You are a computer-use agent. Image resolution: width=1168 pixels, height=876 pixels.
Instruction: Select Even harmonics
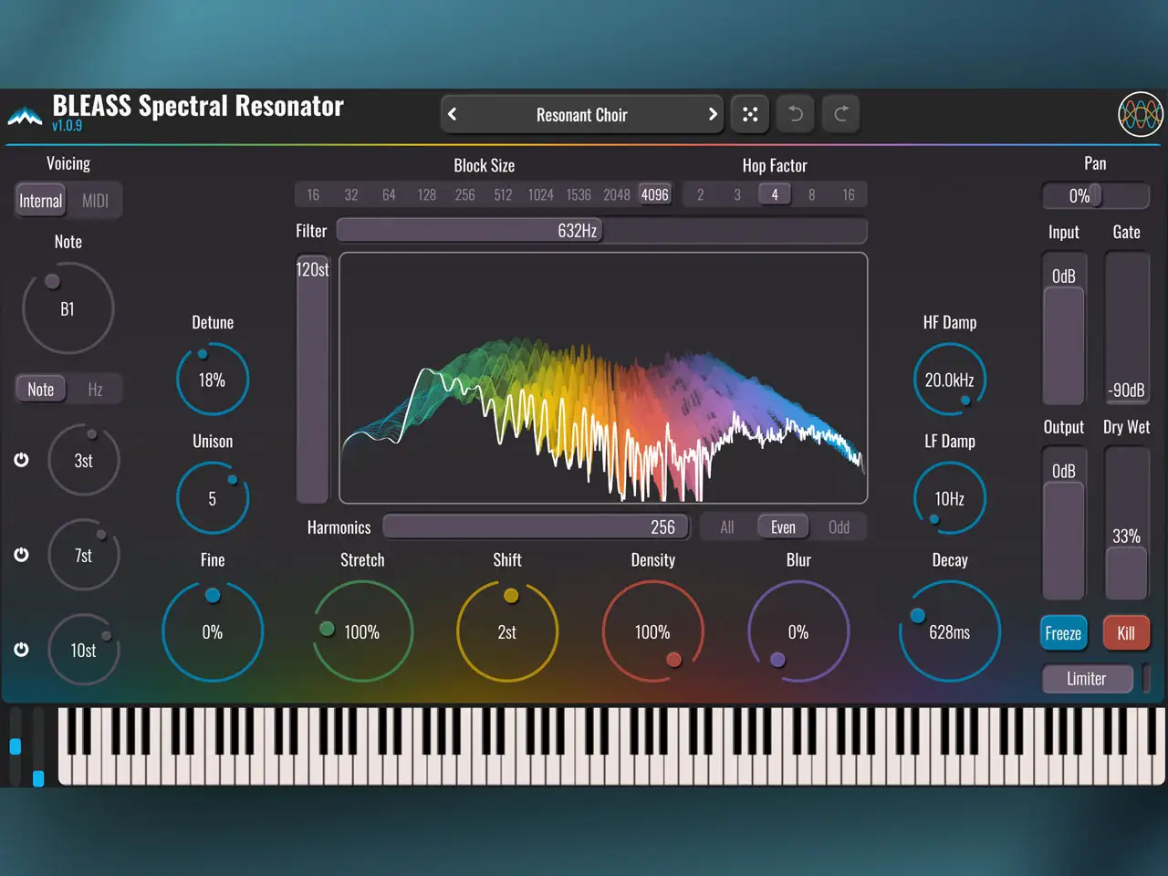click(783, 527)
